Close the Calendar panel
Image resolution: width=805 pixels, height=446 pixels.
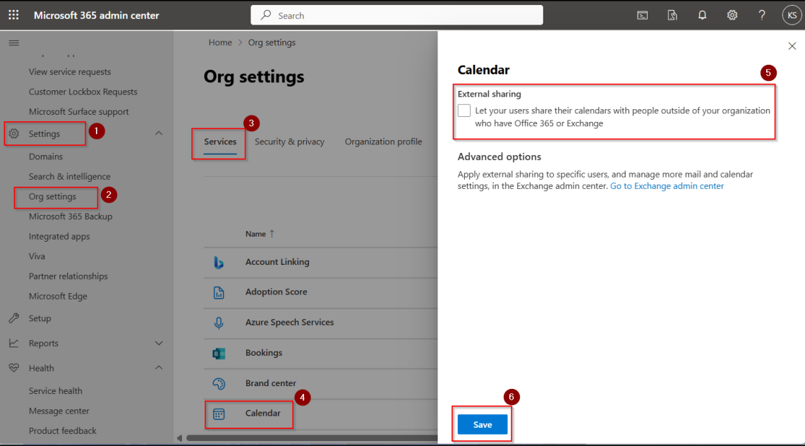pyautogui.click(x=792, y=46)
